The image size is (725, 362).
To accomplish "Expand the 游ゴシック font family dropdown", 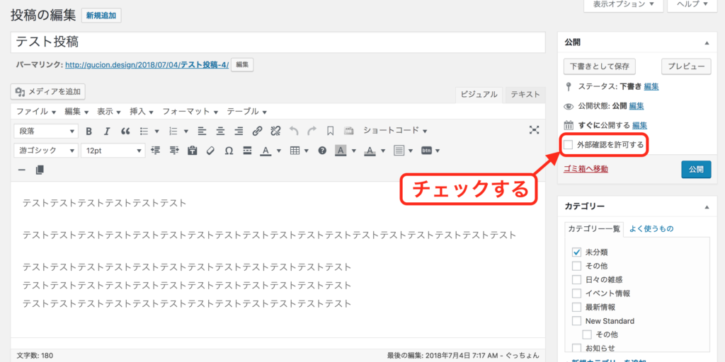I will tap(46, 151).
